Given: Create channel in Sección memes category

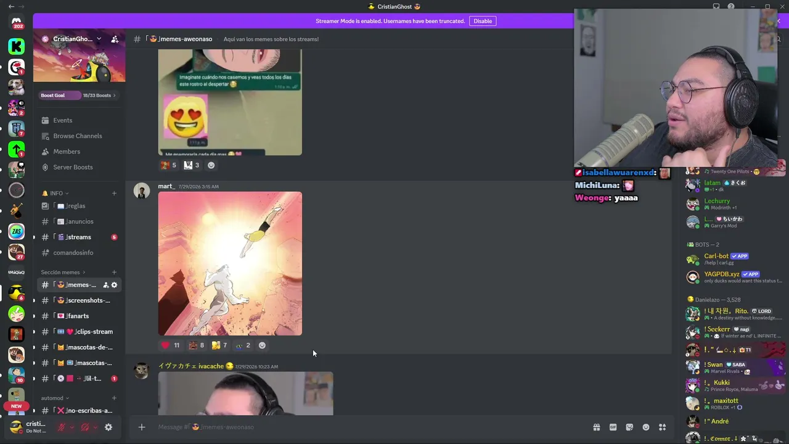Looking at the screenshot, I should coord(114,272).
